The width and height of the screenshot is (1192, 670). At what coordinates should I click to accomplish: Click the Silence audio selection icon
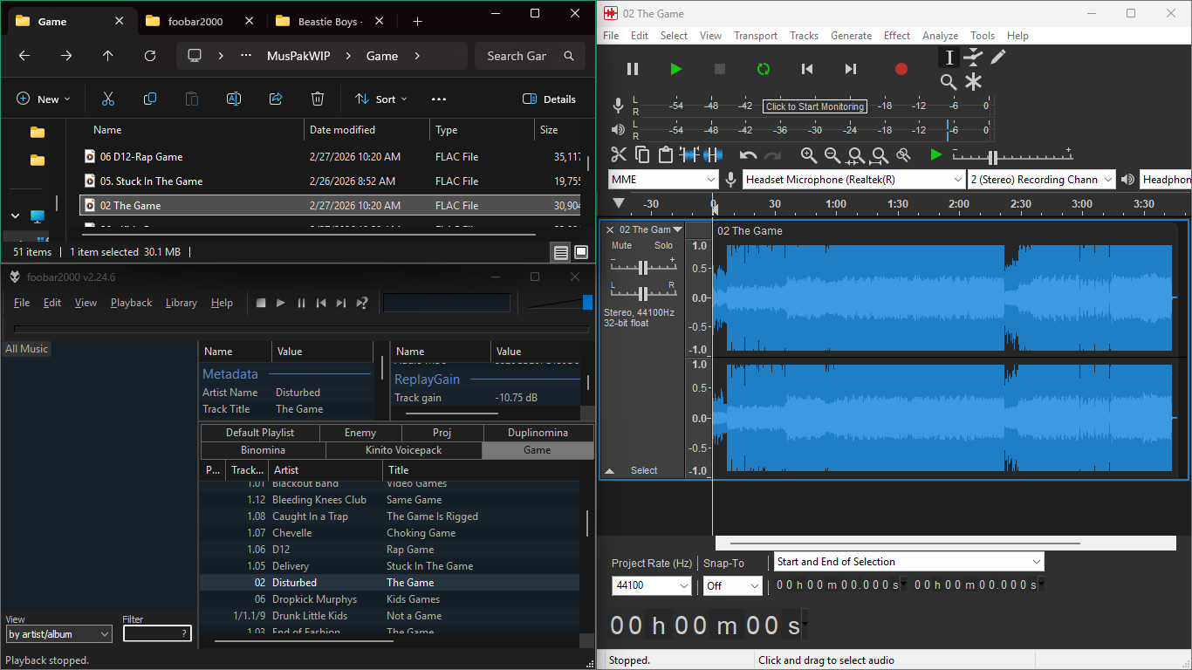713,155
